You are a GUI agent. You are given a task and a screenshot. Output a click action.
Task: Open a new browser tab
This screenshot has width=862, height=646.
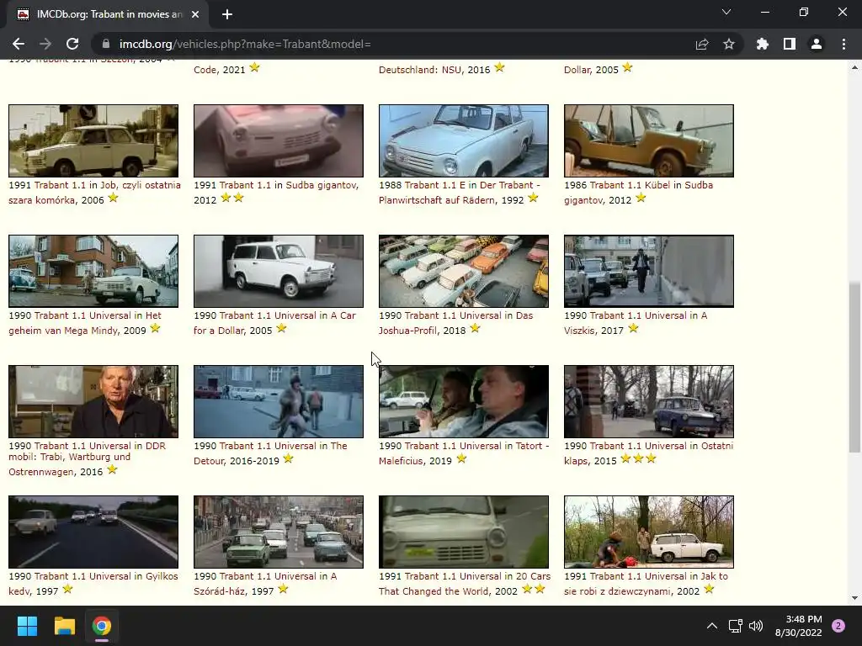(x=227, y=14)
